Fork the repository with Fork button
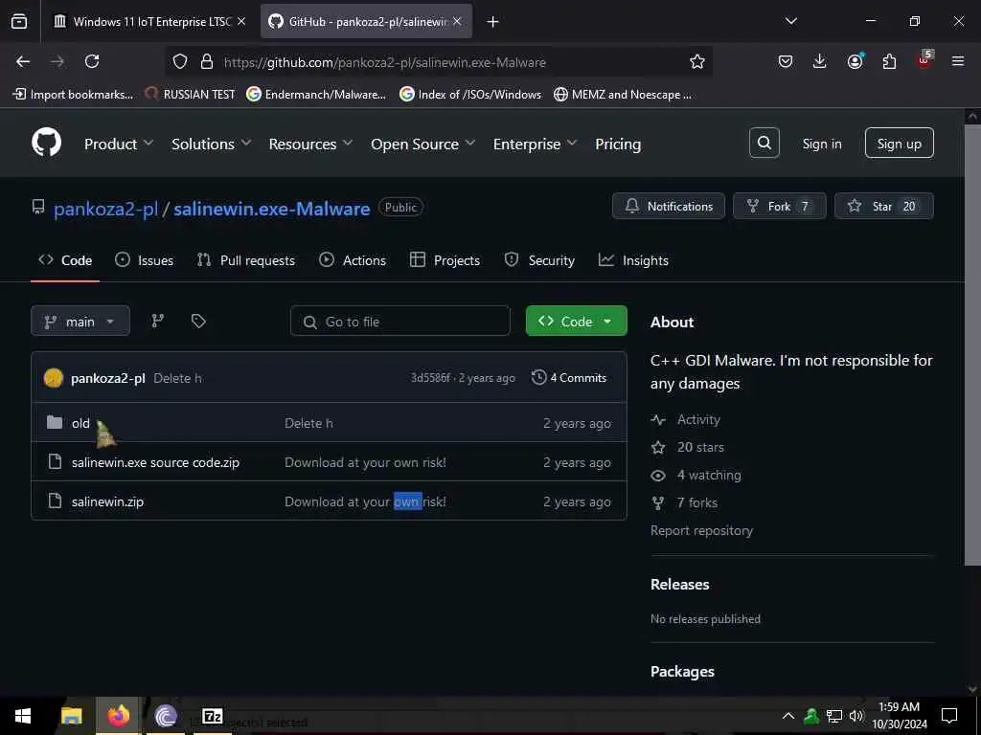This screenshot has width=981, height=735. click(x=780, y=207)
